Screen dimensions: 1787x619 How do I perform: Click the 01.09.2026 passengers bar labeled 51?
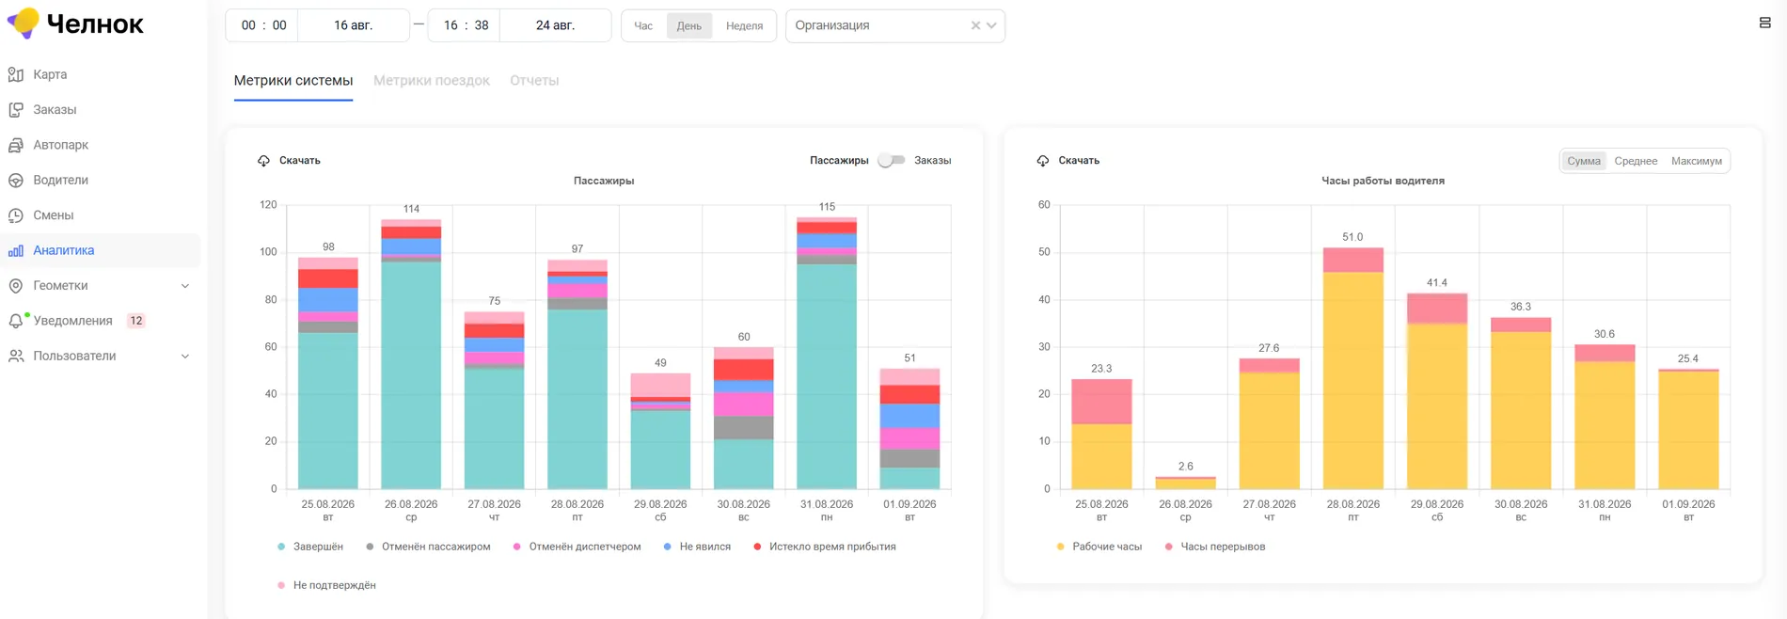click(909, 429)
